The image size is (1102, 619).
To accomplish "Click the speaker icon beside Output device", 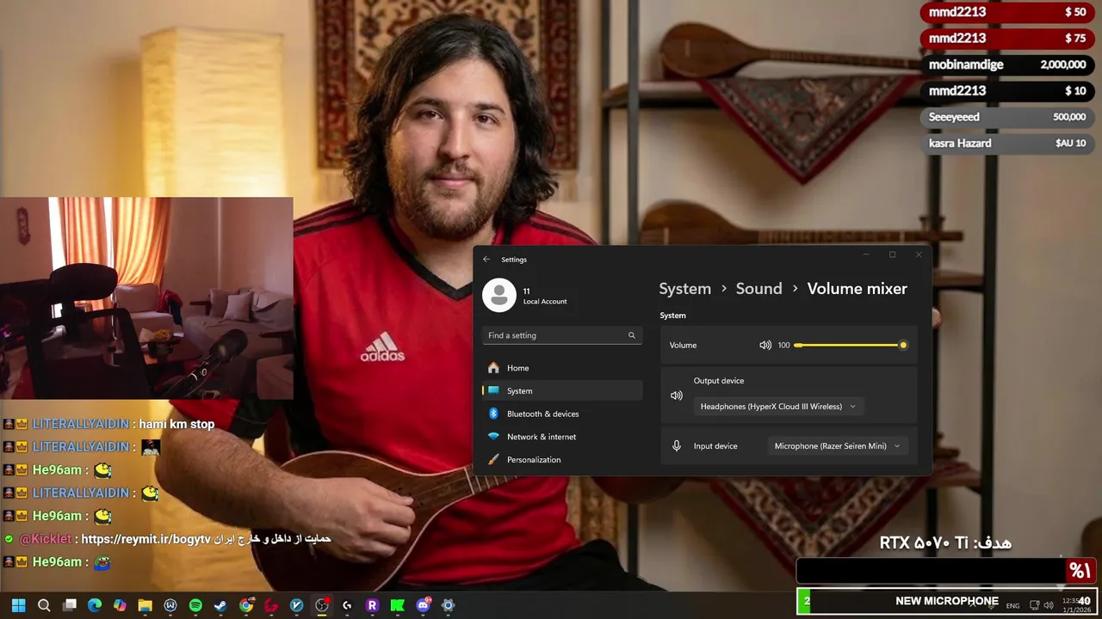I will [677, 395].
